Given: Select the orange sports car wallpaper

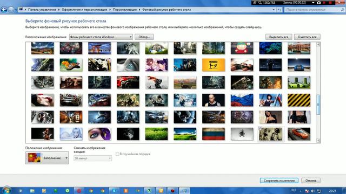Looking at the screenshot, I should click(x=299, y=134).
